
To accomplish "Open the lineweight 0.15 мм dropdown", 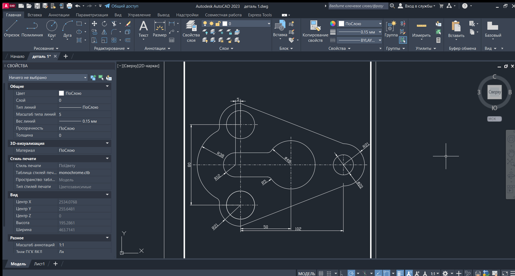I will click(x=380, y=32).
